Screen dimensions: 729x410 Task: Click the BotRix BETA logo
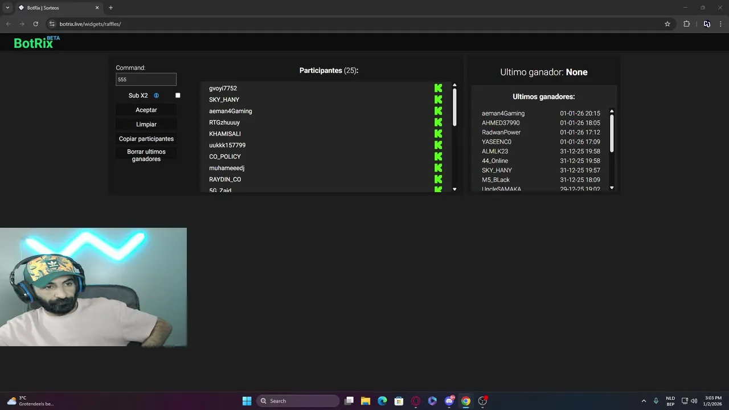(x=36, y=42)
